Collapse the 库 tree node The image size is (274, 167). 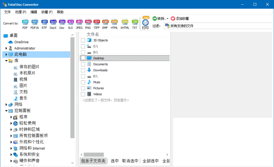pyautogui.click(x=6, y=61)
